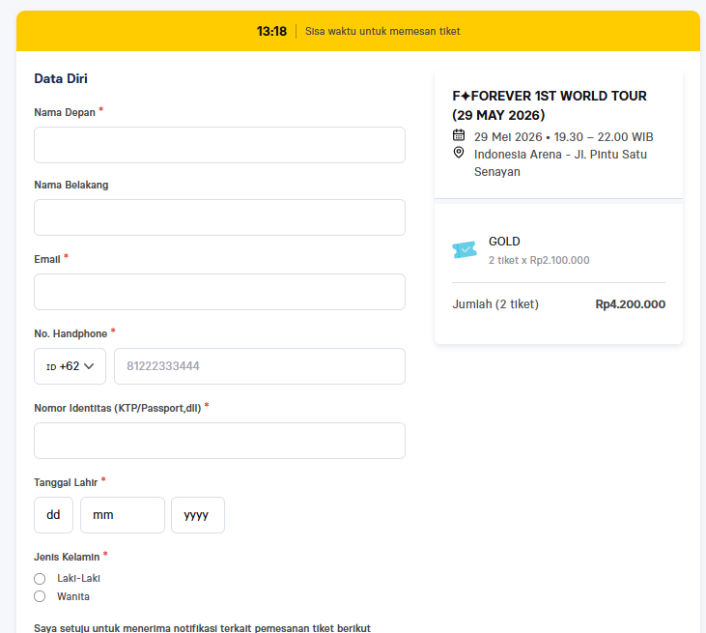This screenshot has width=706, height=633.
Task: Focus the Nama Belakang input field
Action: [x=220, y=217]
